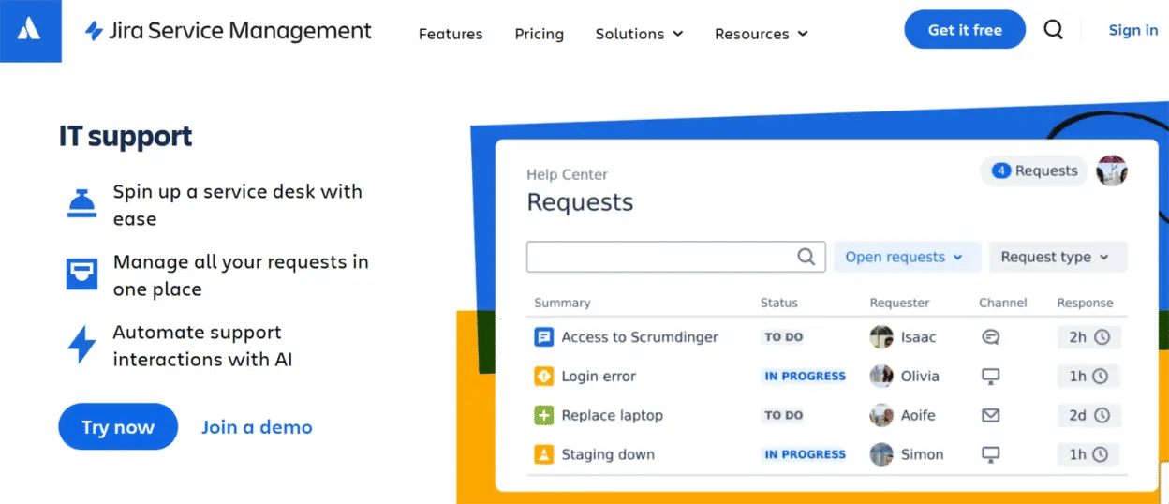Open the Login error request

pos(599,377)
